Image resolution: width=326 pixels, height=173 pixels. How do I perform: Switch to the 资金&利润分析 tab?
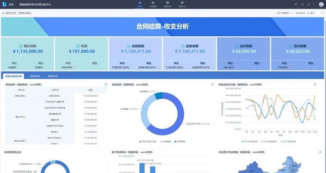13,76
